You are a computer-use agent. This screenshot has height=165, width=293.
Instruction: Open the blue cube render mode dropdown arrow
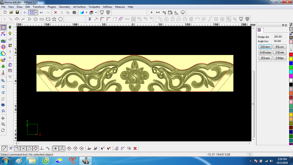pyautogui.click(x=86, y=13)
